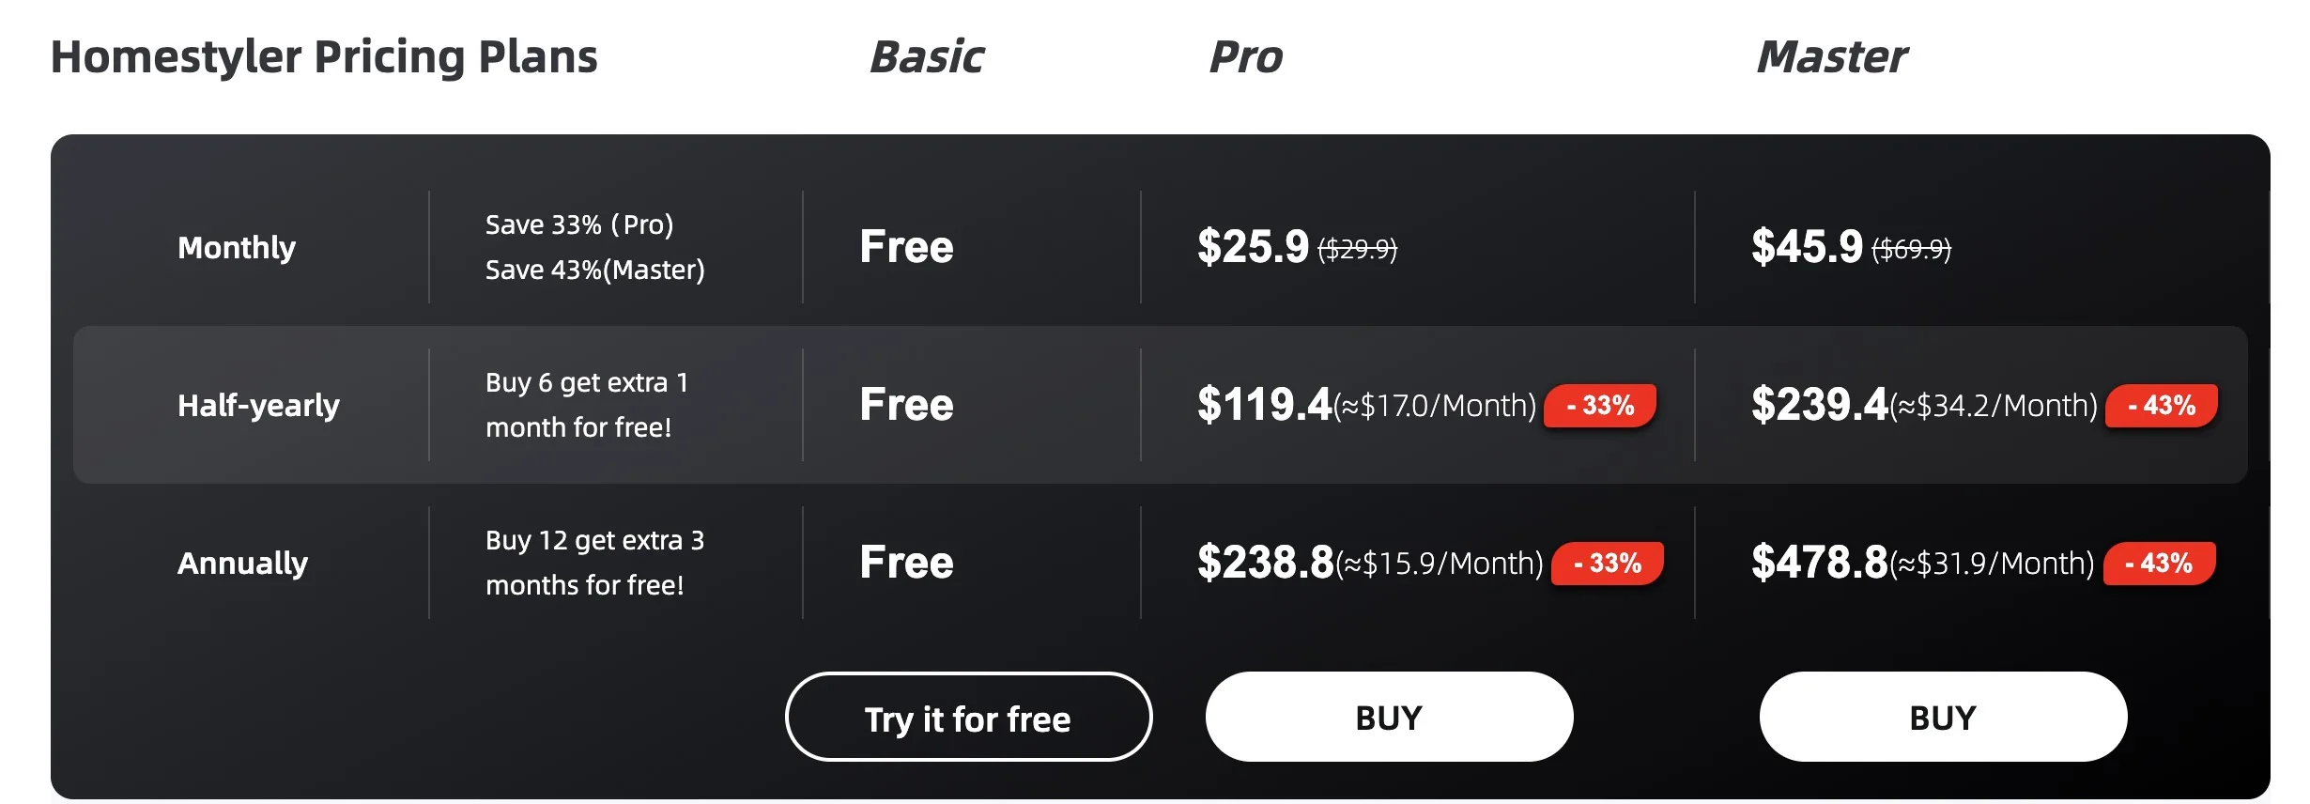This screenshot has height=804, width=2310.
Task: Click the BUY button under Pro
Action: coord(1389,717)
